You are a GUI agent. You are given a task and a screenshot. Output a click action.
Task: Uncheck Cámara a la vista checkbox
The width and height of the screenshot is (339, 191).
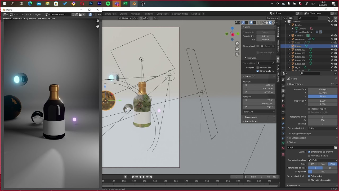(x=257, y=71)
